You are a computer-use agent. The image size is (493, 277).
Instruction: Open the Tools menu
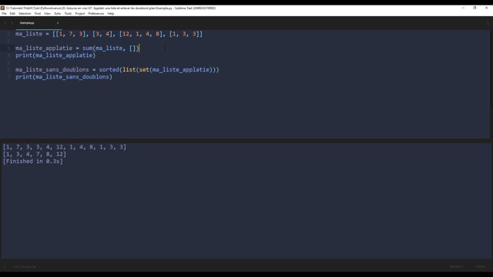point(68,14)
